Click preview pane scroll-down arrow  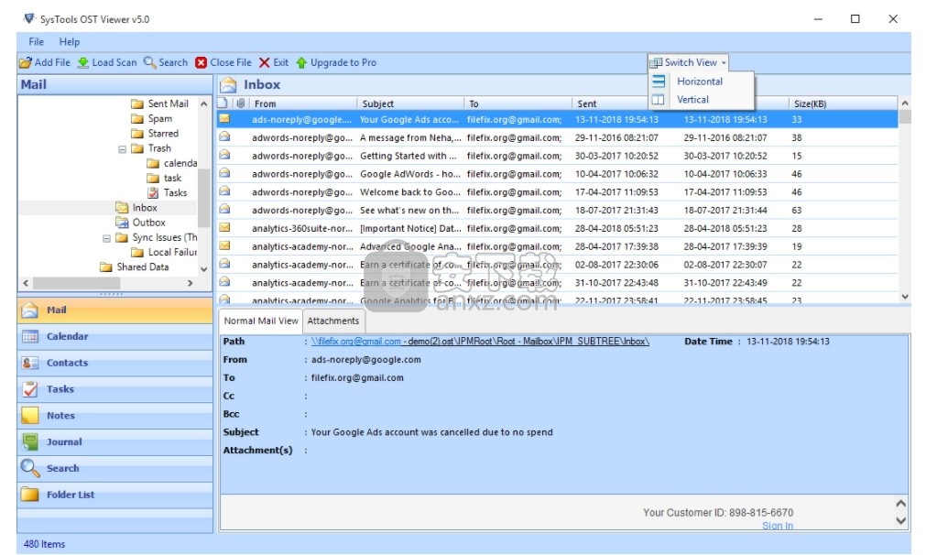tap(900, 520)
